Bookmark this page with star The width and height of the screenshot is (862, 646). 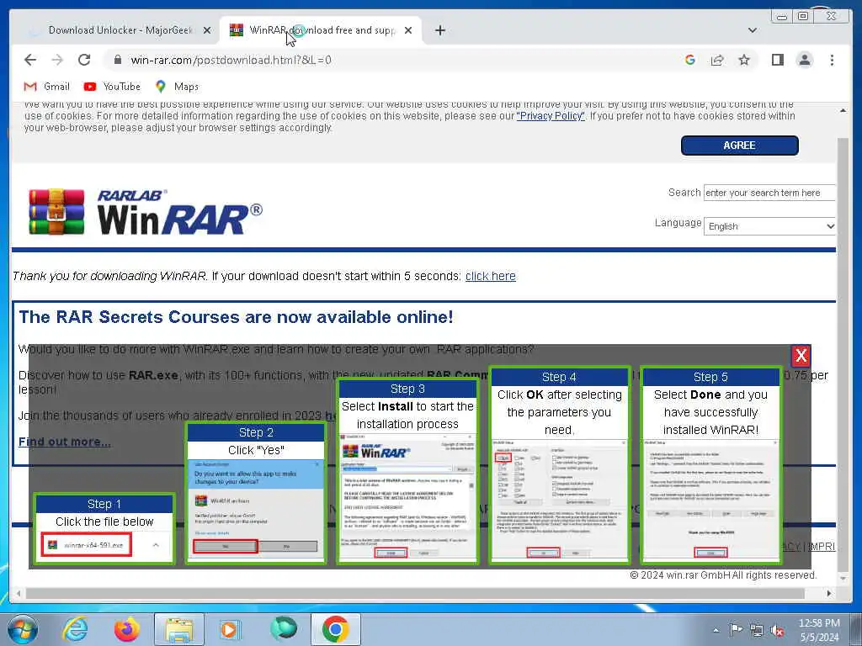pyautogui.click(x=744, y=60)
